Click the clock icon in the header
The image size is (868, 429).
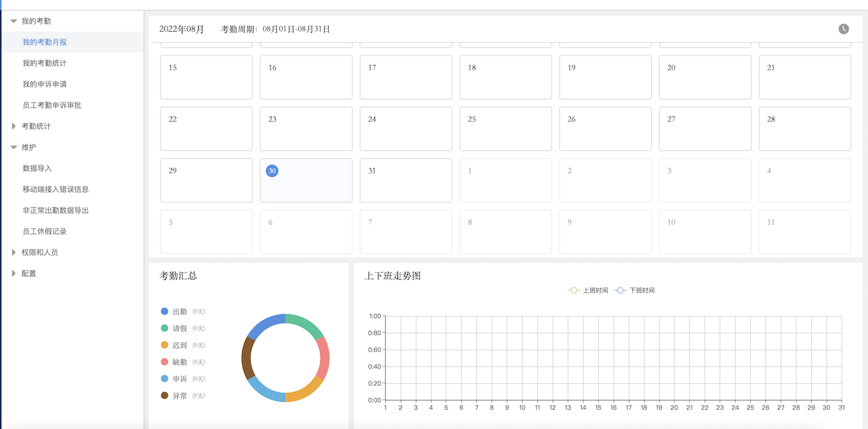tap(844, 29)
